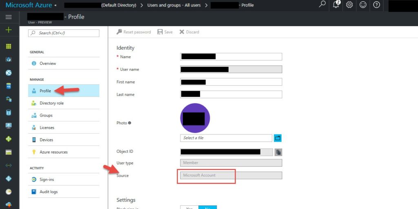This screenshot has width=418, height=209.
Task: Click the browse file folder icon
Action: point(278,138)
